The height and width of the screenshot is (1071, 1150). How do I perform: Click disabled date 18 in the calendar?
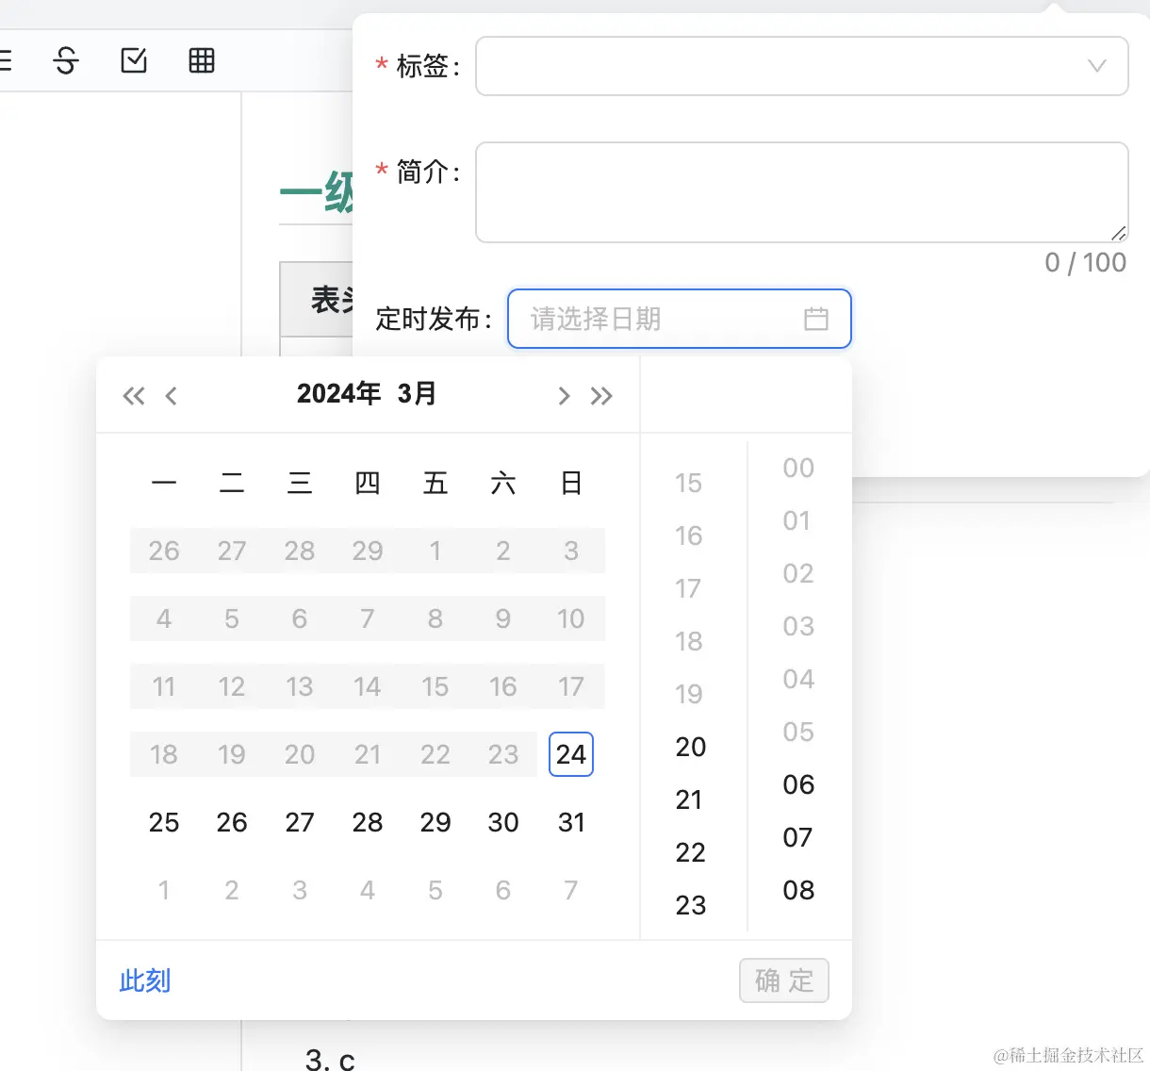(x=164, y=754)
